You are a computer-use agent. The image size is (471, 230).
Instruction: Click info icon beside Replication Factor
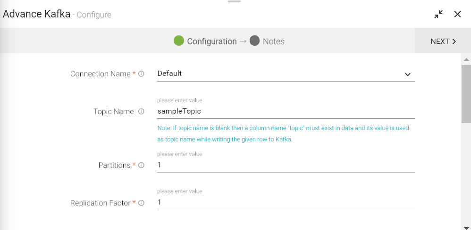pyautogui.click(x=141, y=203)
